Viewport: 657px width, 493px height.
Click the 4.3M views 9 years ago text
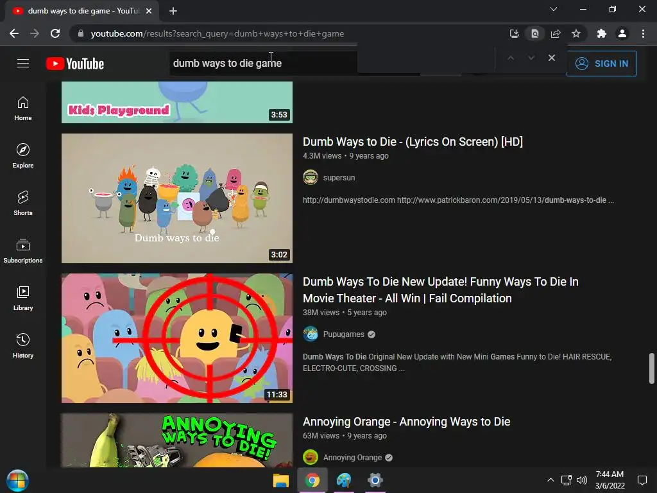pos(346,156)
